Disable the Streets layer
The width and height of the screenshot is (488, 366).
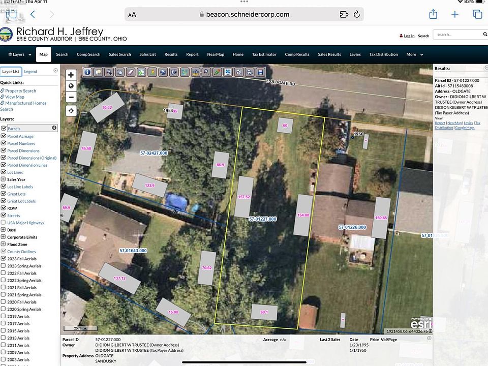click(4, 216)
